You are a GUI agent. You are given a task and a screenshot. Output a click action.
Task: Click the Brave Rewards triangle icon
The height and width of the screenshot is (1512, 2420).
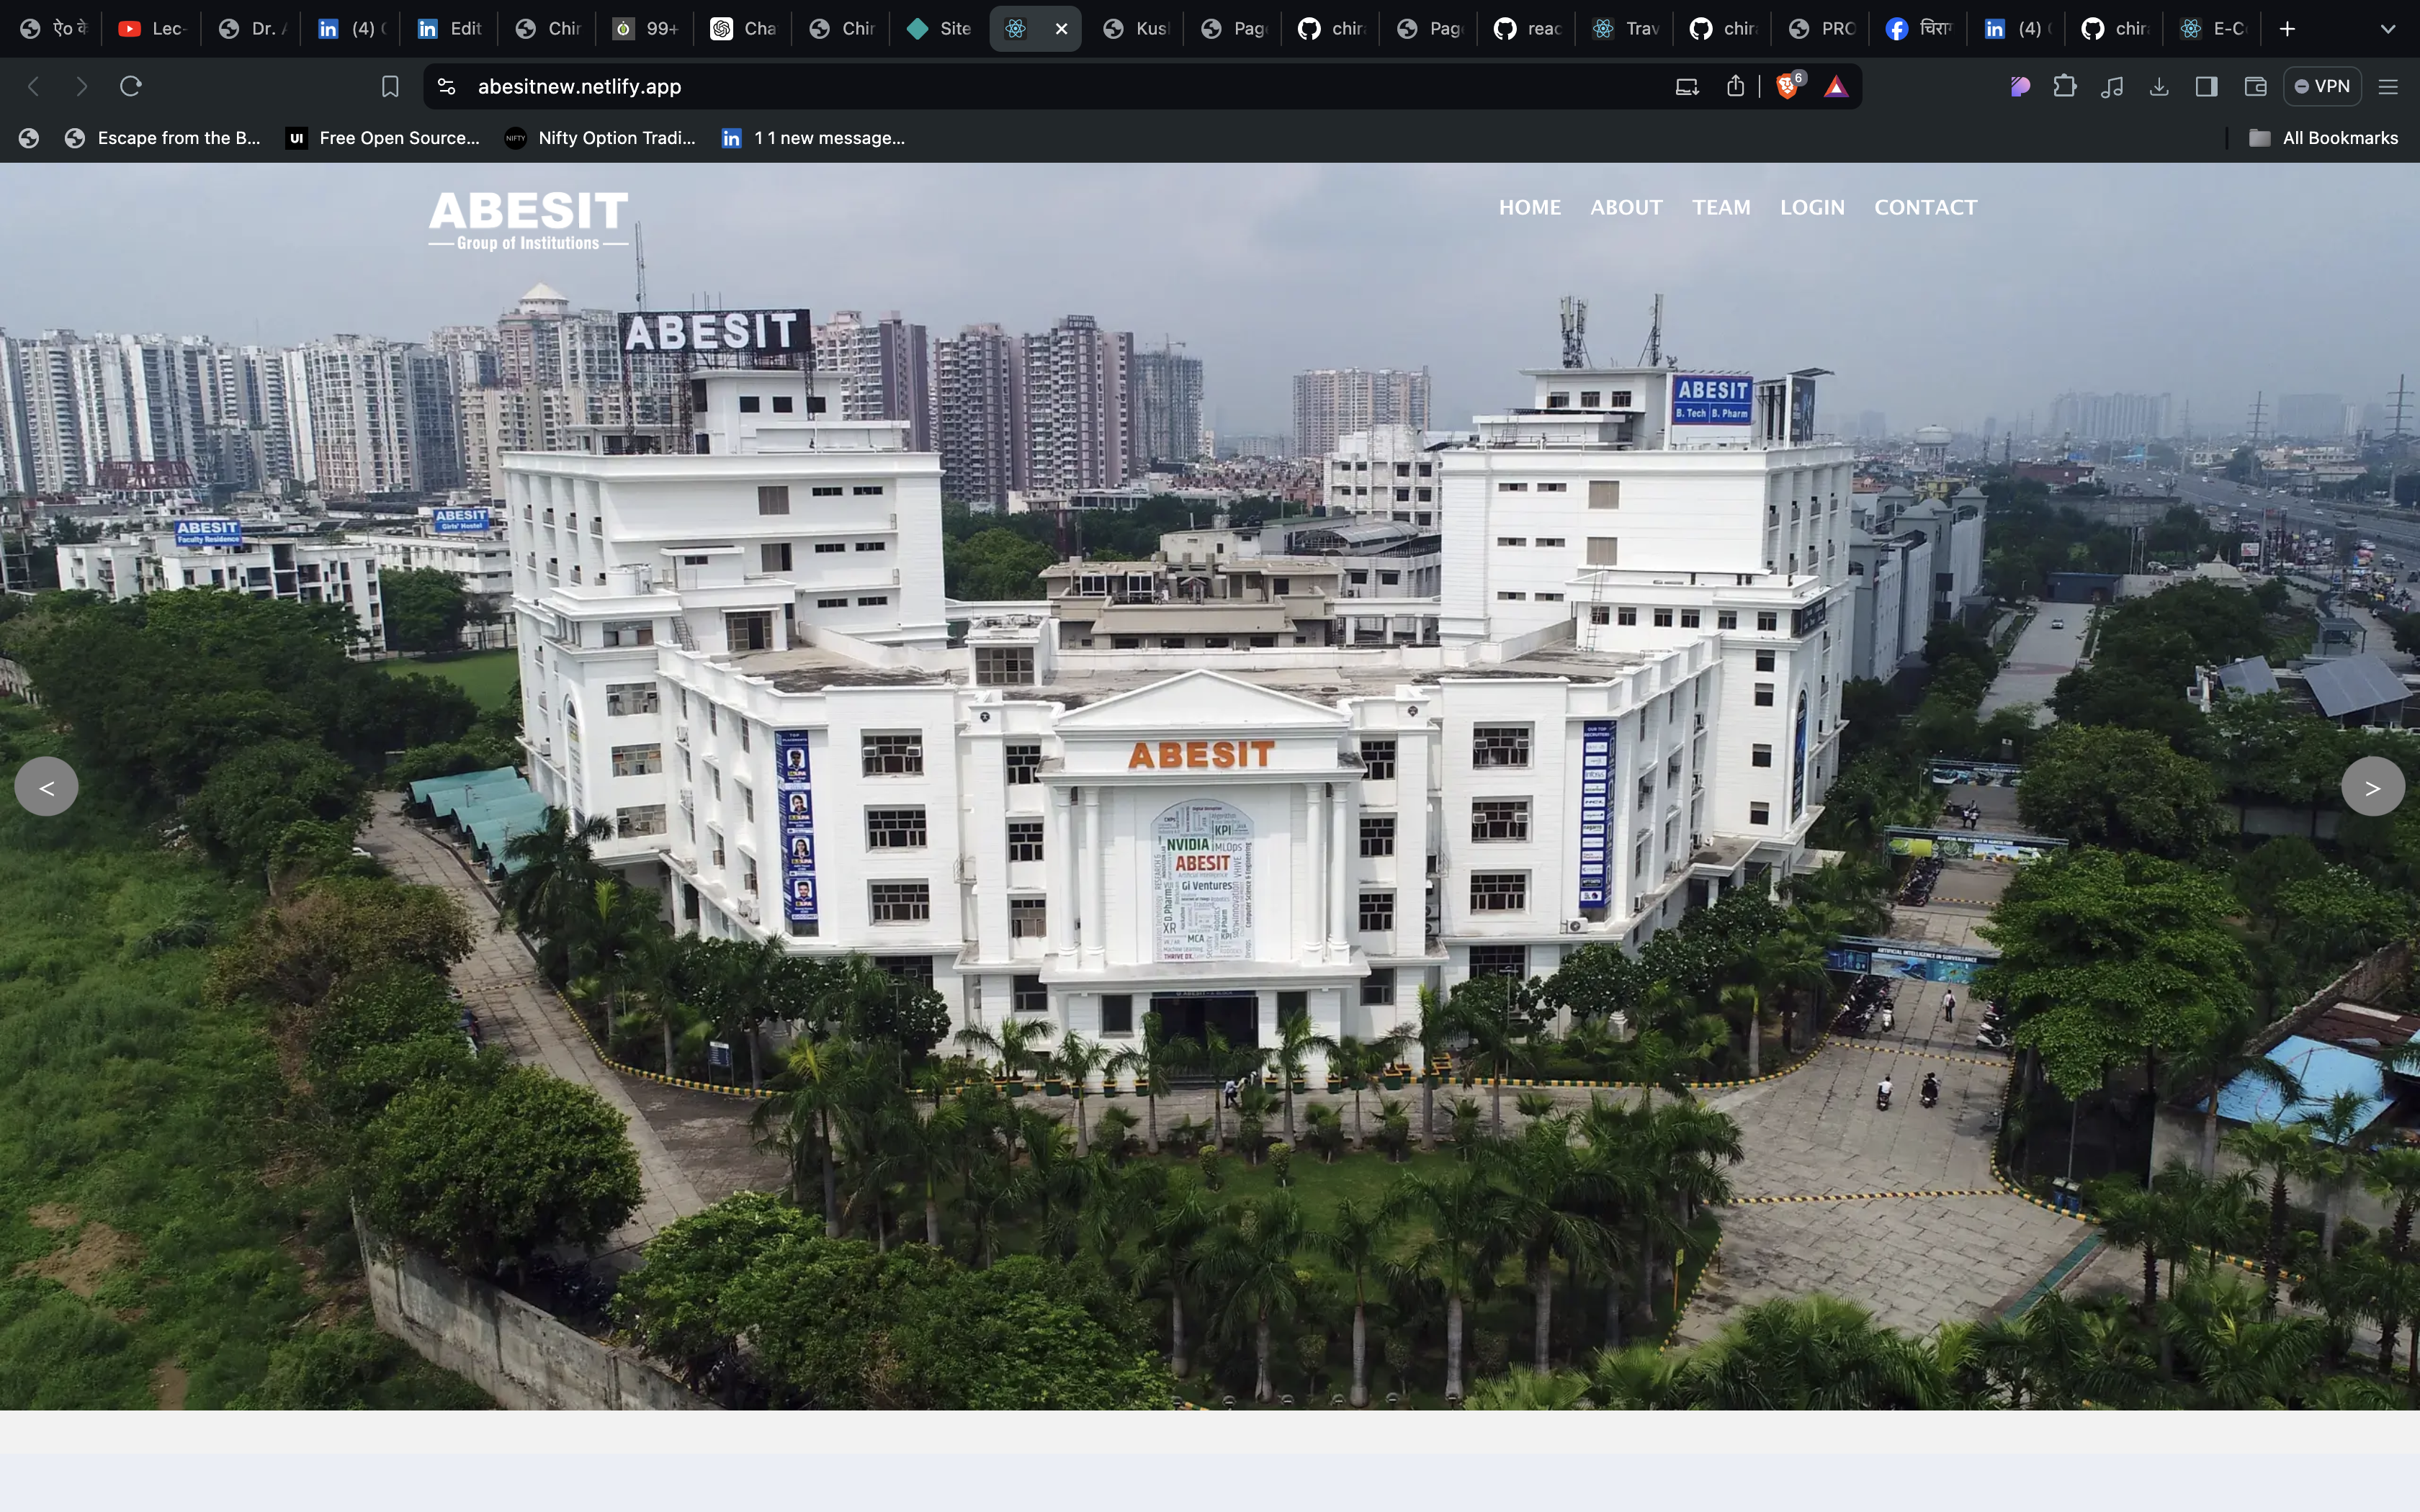(x=1835, y=87)
